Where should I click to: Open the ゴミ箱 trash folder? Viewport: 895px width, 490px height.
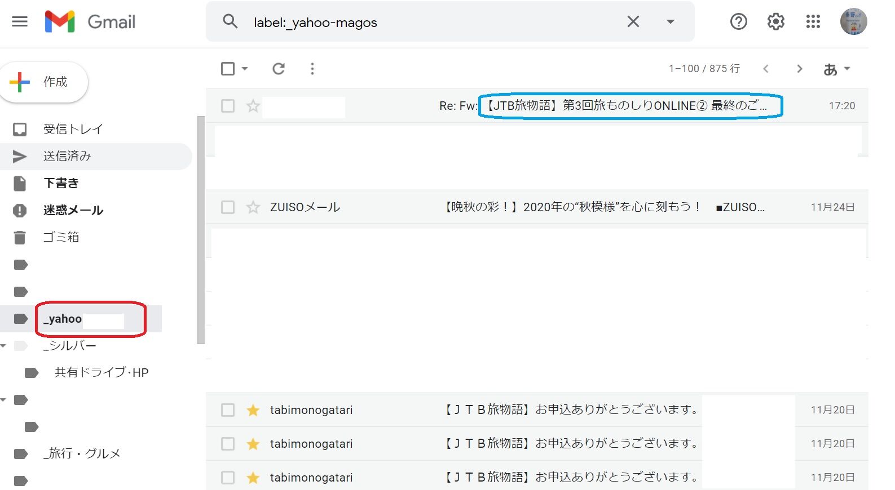coord(61,237)
